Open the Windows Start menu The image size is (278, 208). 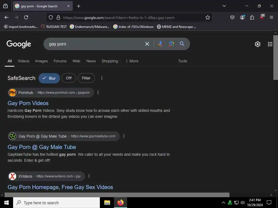7,203
